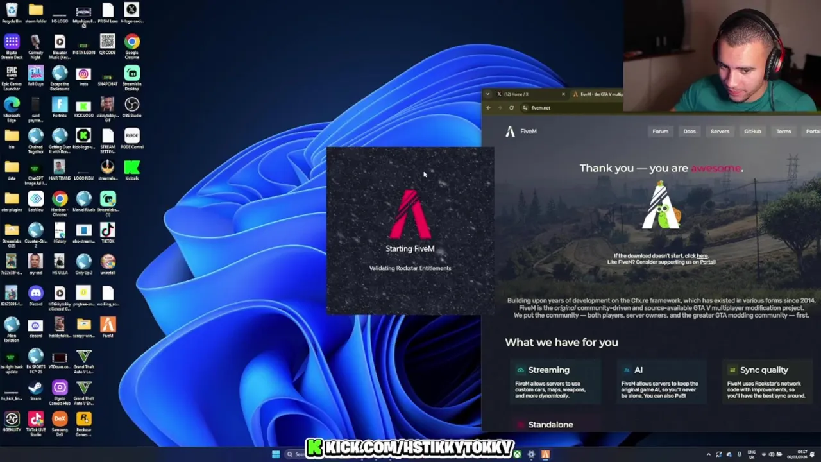Launch Streamlabs Desktop shortcut
The width and height of the screenshot is (821, 462).
pyautogui.click(x=131, y=78)
